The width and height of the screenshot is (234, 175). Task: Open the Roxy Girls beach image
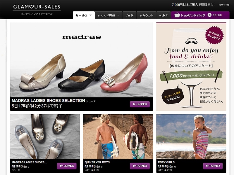[x=191, y=136]
